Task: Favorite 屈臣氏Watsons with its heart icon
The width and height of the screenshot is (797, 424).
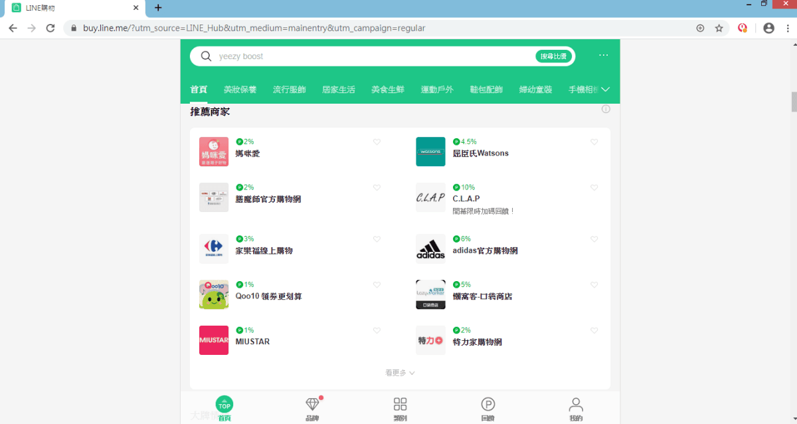Action: pyautogui.click(x=594, y=142)
